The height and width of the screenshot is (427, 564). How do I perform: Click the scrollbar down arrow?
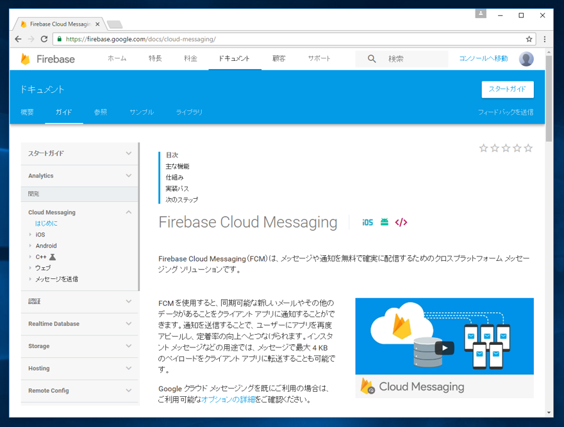(549, 413)
